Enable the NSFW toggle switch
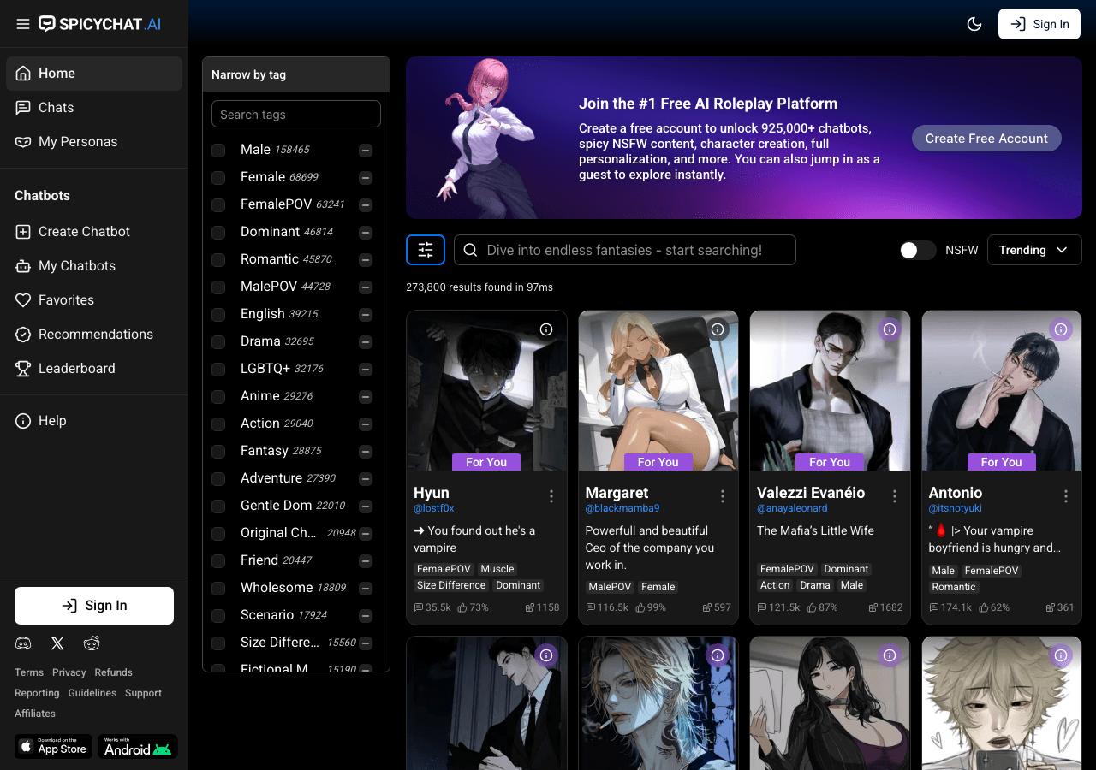The height and width of the screenshot is (770, 1096). click(x=918, y=250)
